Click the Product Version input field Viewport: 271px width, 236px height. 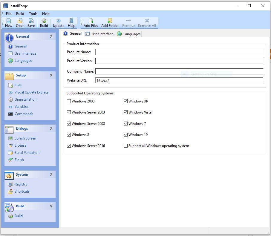click(x=179, y=61)
